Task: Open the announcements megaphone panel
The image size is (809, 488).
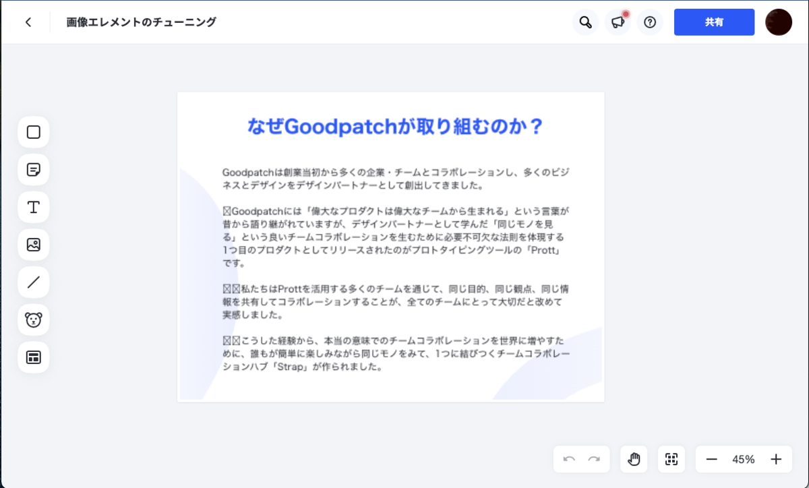Action: point(618,22)
